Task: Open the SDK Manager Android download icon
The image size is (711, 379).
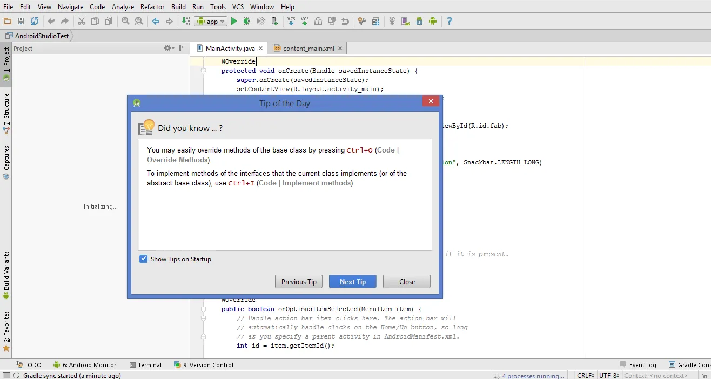Action: click(419, 21)
